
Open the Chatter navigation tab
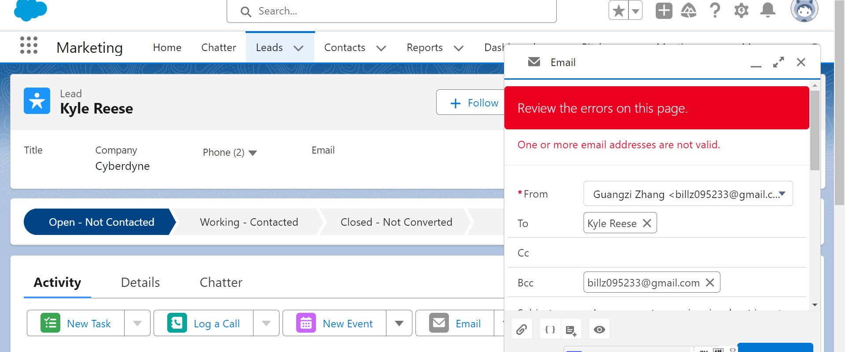219,48
